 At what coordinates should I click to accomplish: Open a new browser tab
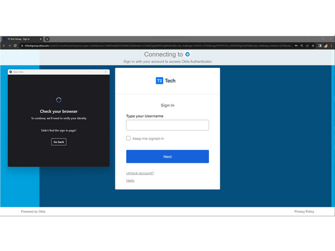click(47, 39)
